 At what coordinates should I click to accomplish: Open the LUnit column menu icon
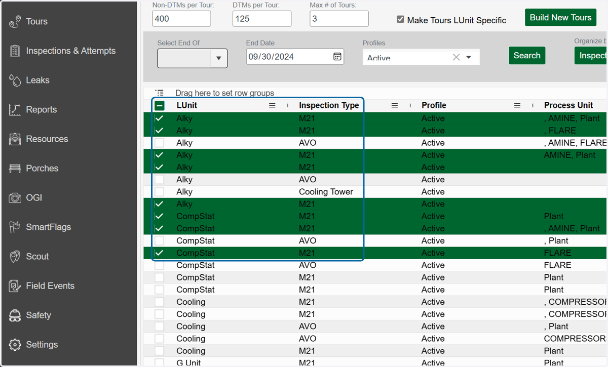click(x=272, y=105)
